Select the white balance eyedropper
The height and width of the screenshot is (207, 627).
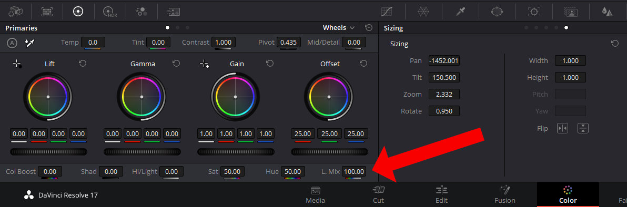coord(29,43)
